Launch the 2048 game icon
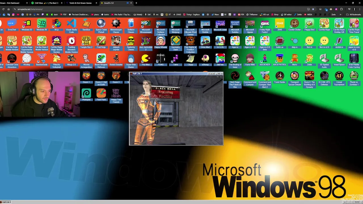Screen dimensions: 363x204 point(280,25)
